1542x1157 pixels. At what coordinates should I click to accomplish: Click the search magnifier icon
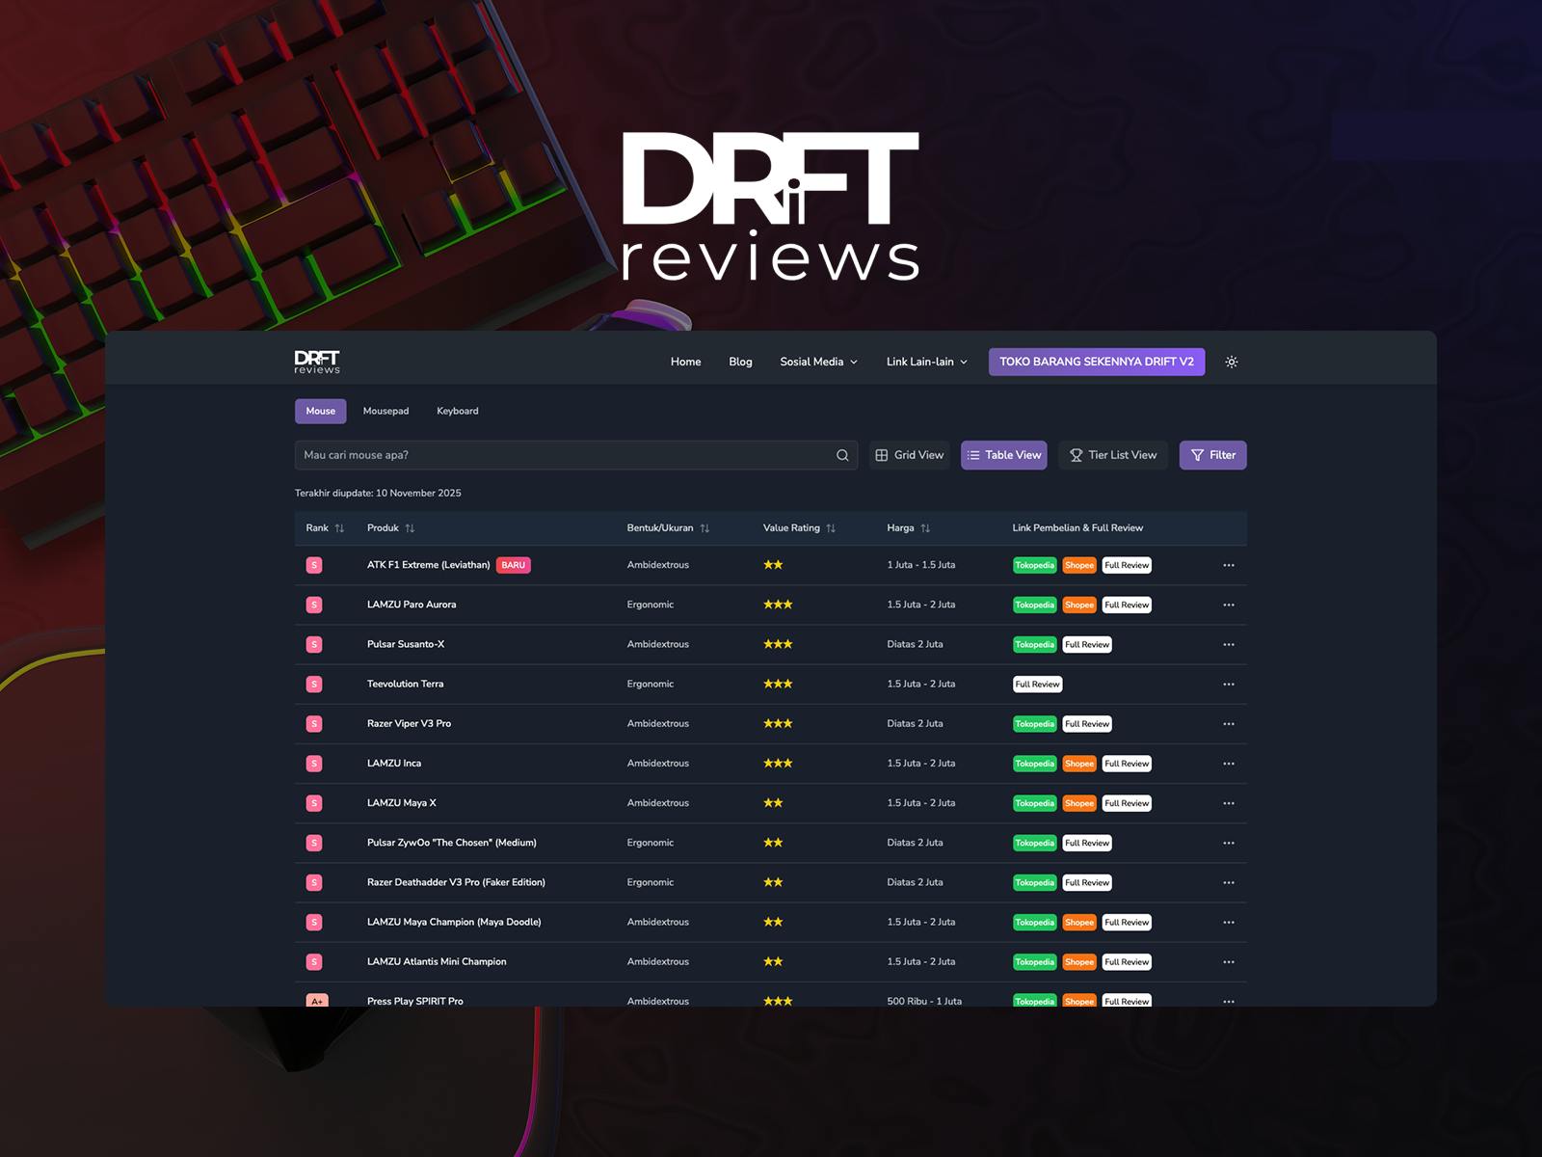point(842,455)
